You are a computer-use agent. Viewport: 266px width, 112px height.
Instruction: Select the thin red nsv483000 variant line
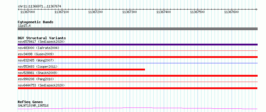pyautogui.click(x=137, y=51)
